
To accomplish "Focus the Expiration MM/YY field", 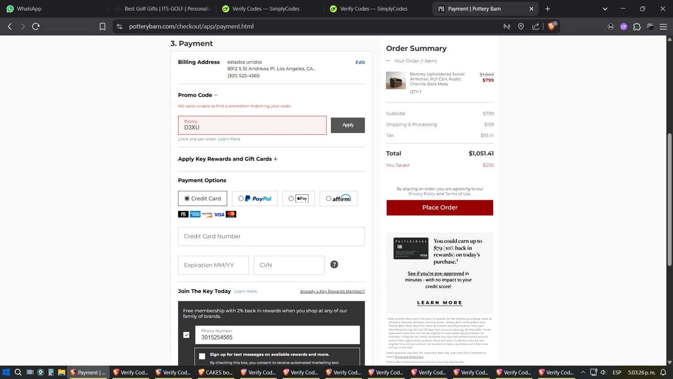I will click(x=214, y=265).
